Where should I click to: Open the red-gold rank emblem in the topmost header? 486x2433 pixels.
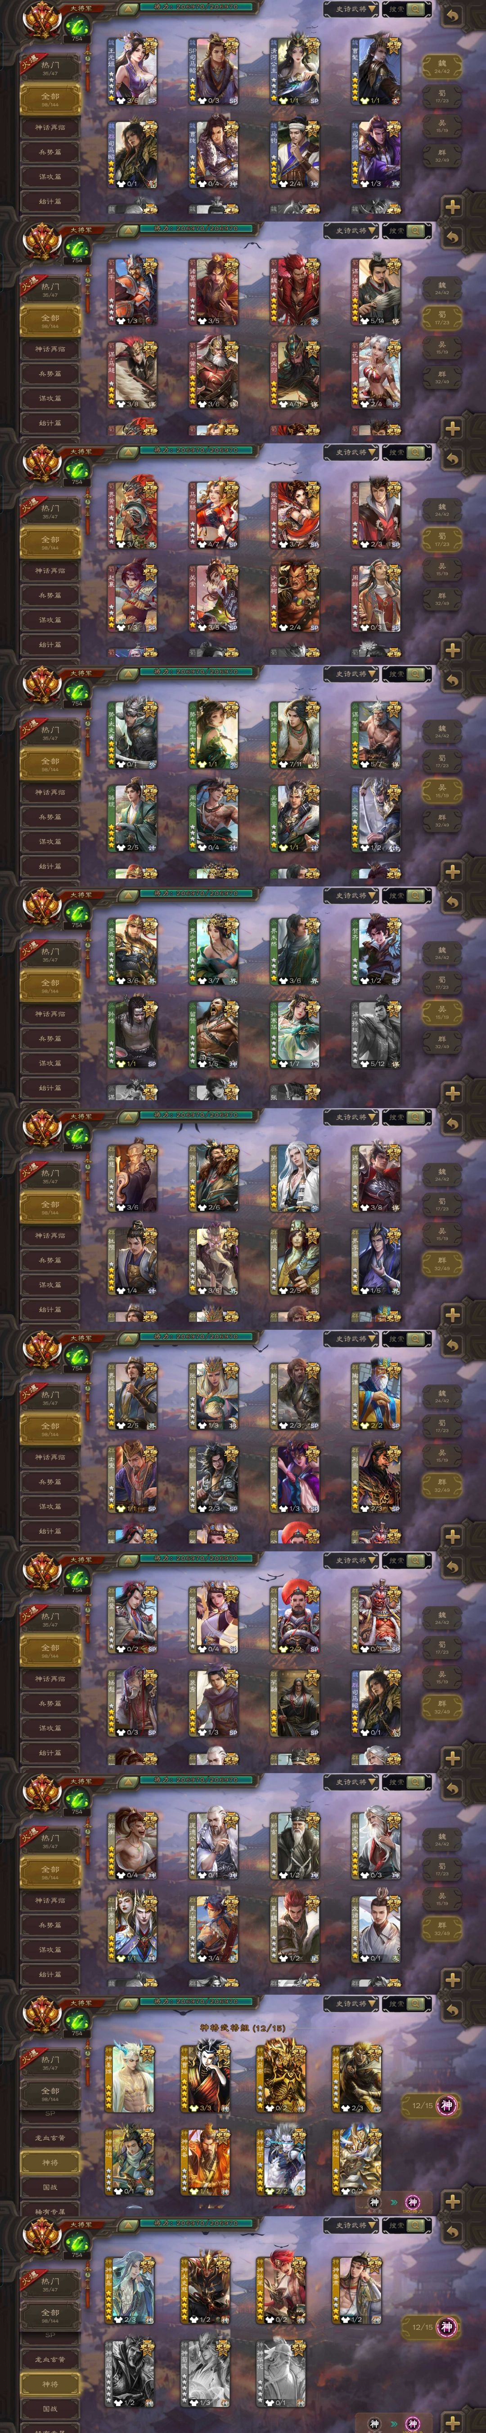coord(41,19)
